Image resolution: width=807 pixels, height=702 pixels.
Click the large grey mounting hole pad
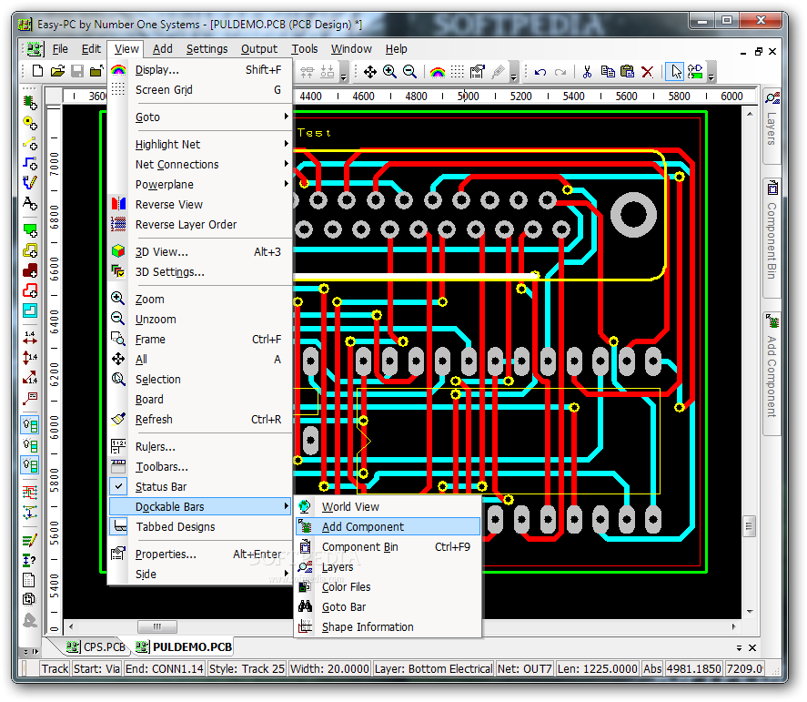coord(633,215)
